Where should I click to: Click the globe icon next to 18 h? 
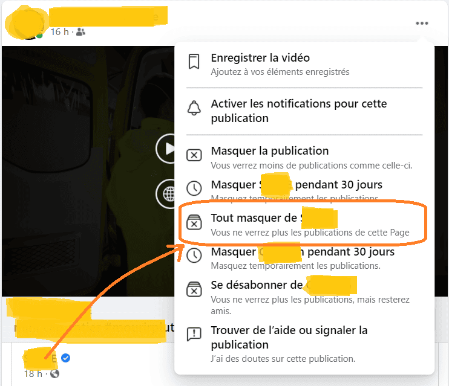click(54, 373)
